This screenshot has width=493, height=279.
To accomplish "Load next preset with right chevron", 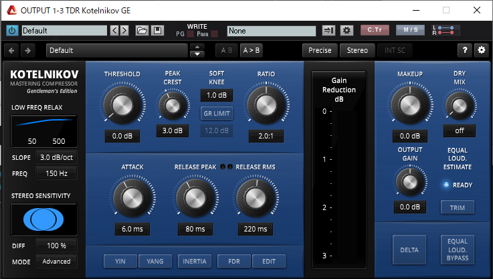I will click(x=124, y=31).
